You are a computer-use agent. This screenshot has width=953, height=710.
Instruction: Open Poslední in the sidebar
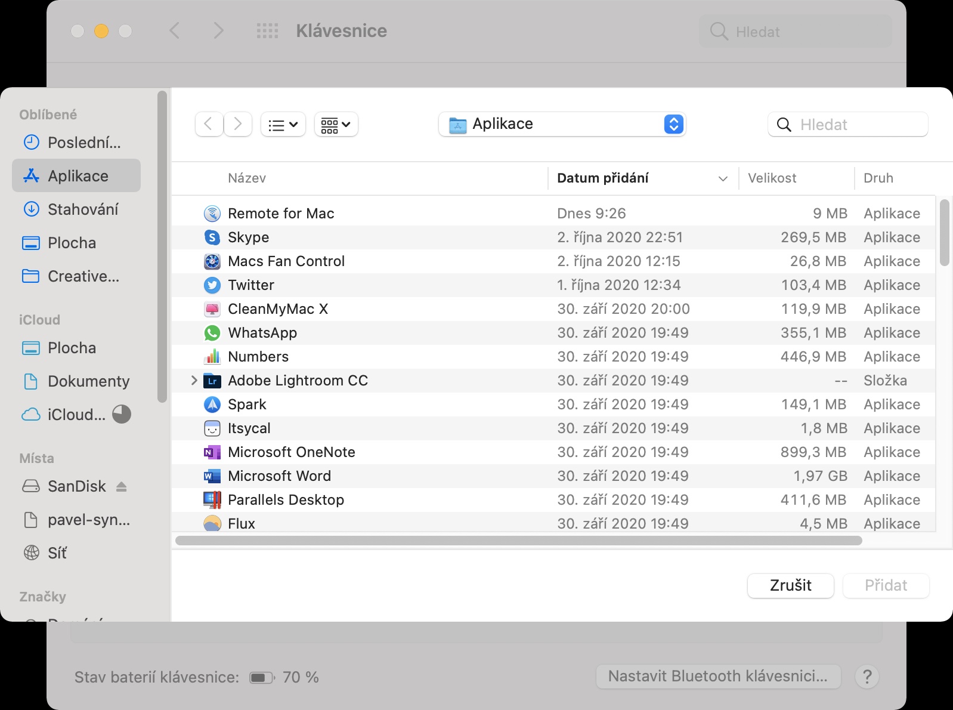click(x=76, y=142)
